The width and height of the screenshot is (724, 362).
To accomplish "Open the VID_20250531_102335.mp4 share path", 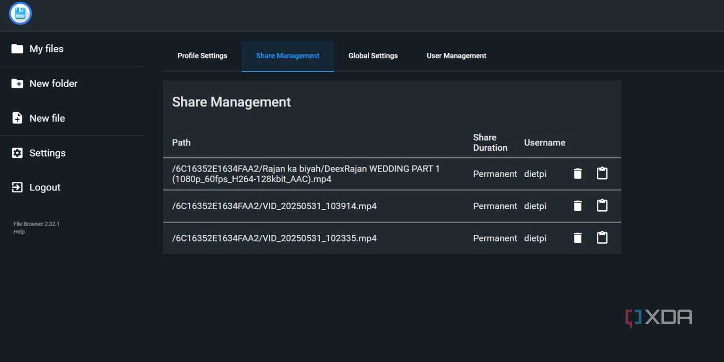I will tap(274, 238).
